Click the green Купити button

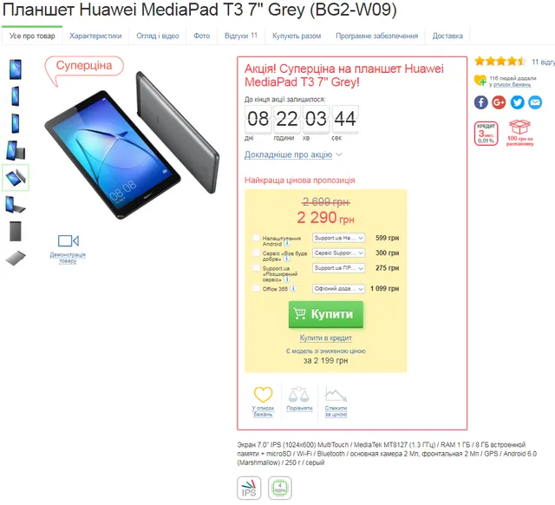click(x=326, y=314)
